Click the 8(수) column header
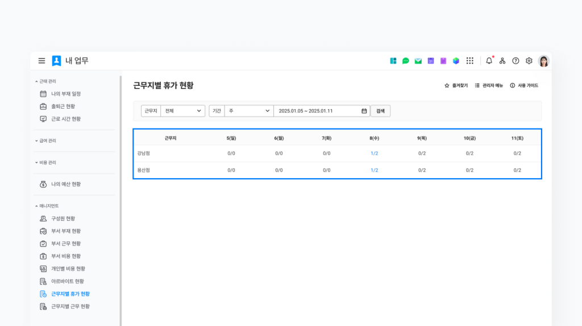Screen dimensions: 582x326 pos(374,138)
